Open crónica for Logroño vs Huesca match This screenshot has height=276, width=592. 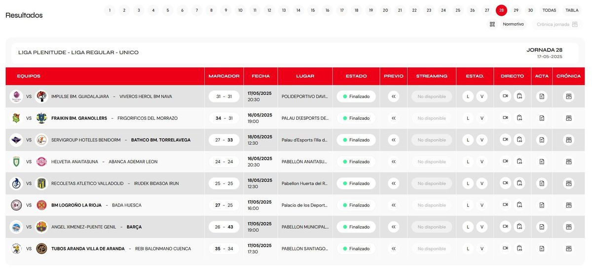(x=569, y=205)
